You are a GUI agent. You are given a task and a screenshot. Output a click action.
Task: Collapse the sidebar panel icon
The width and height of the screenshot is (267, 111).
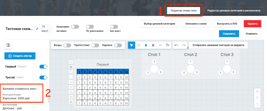click(x=8, y=45)
